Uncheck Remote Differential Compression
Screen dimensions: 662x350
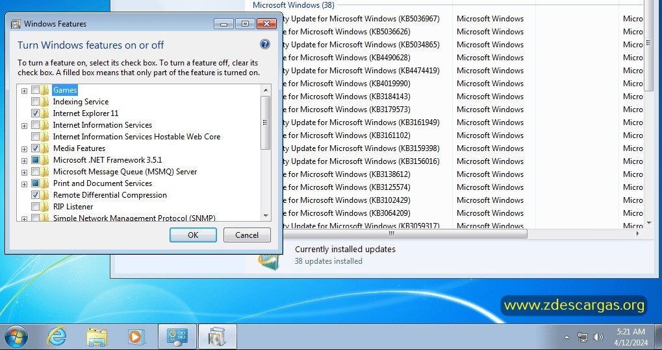[36, 195]
